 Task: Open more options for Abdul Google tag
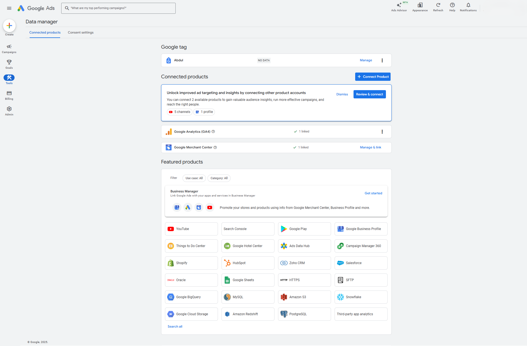coord(382,60)
